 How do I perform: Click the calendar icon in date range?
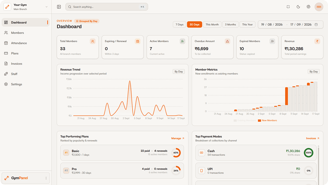pyautogui.click(x=316, y=25)
